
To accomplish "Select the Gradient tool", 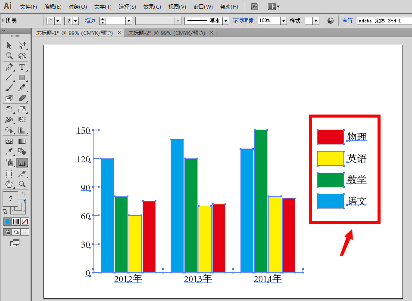I will click(x=22, y=141).
